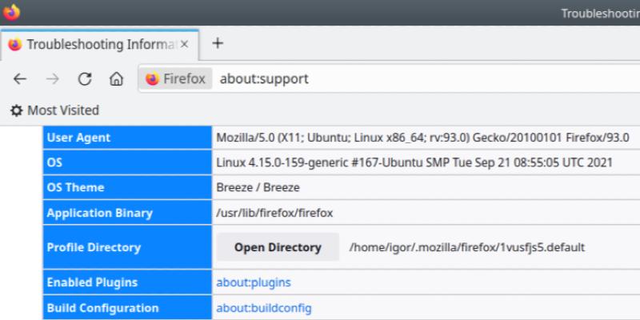Close the Troubleshooting Information tab
This screenshot has width=640, height=320.
[185, 44]
